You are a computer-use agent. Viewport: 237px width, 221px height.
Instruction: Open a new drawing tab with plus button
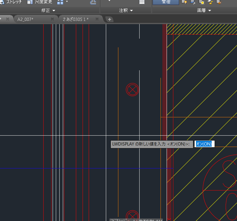point(110,19)
